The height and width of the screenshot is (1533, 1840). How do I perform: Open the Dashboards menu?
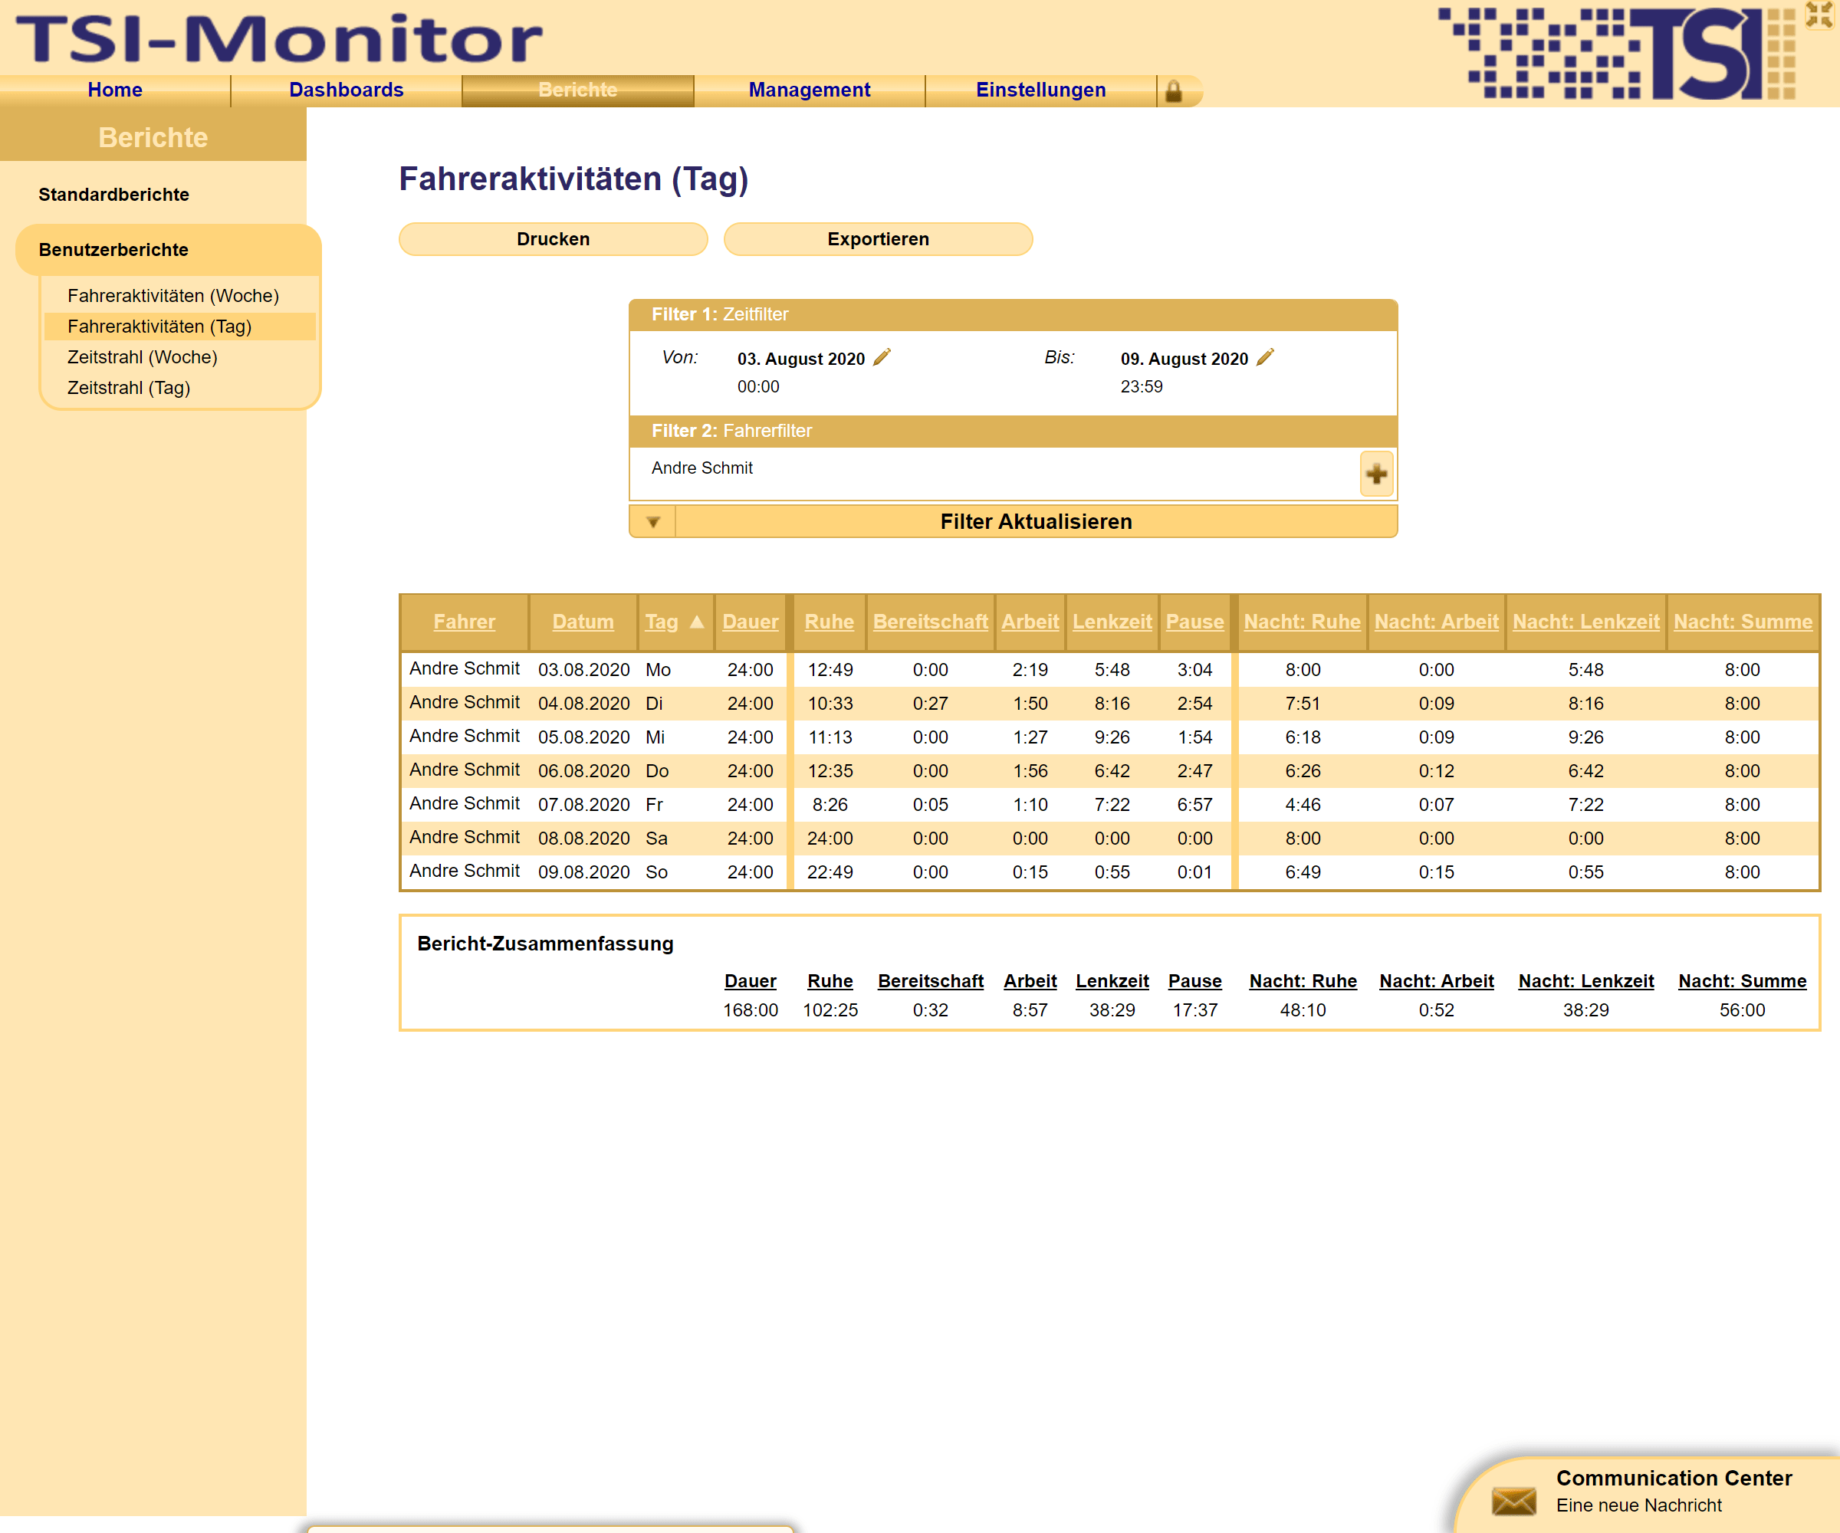point(346,90)
